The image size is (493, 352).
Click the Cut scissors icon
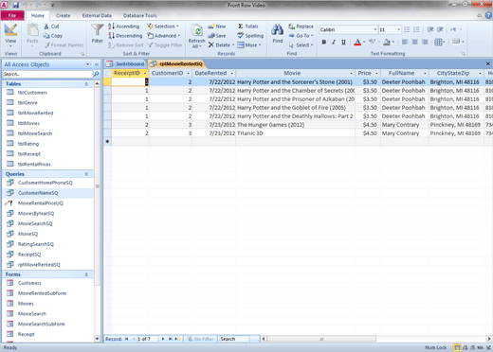pyautogui.click(x=46, y=26)
